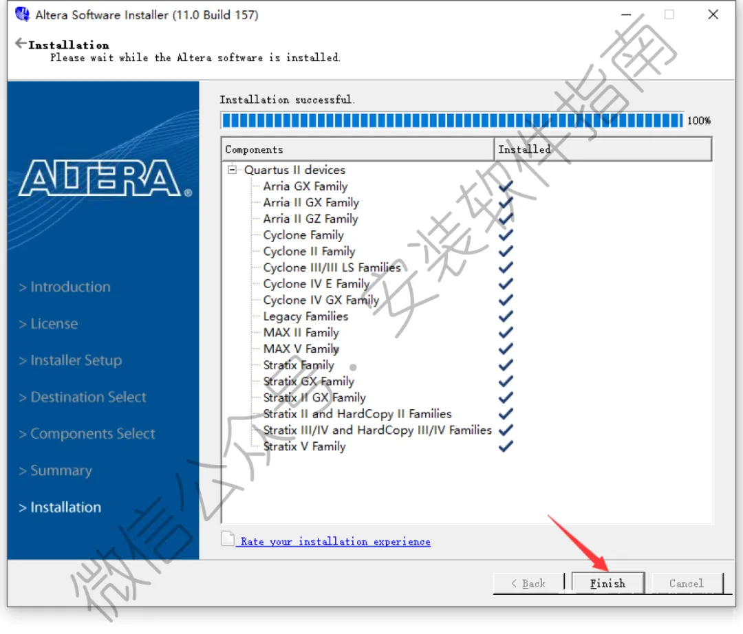Viewport: 743px width, 634px height.
Task: Click the Components column header
Action: click(358, 149)
